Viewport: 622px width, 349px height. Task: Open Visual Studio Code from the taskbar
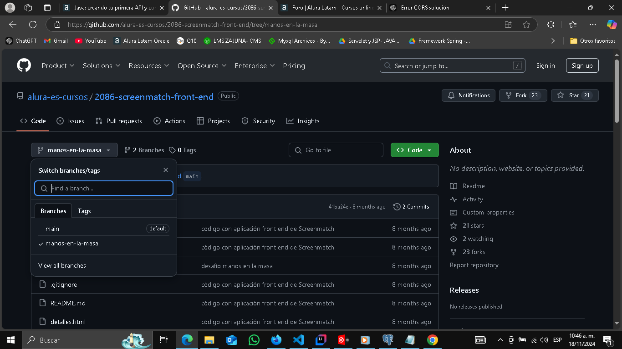tap(298, 339)
